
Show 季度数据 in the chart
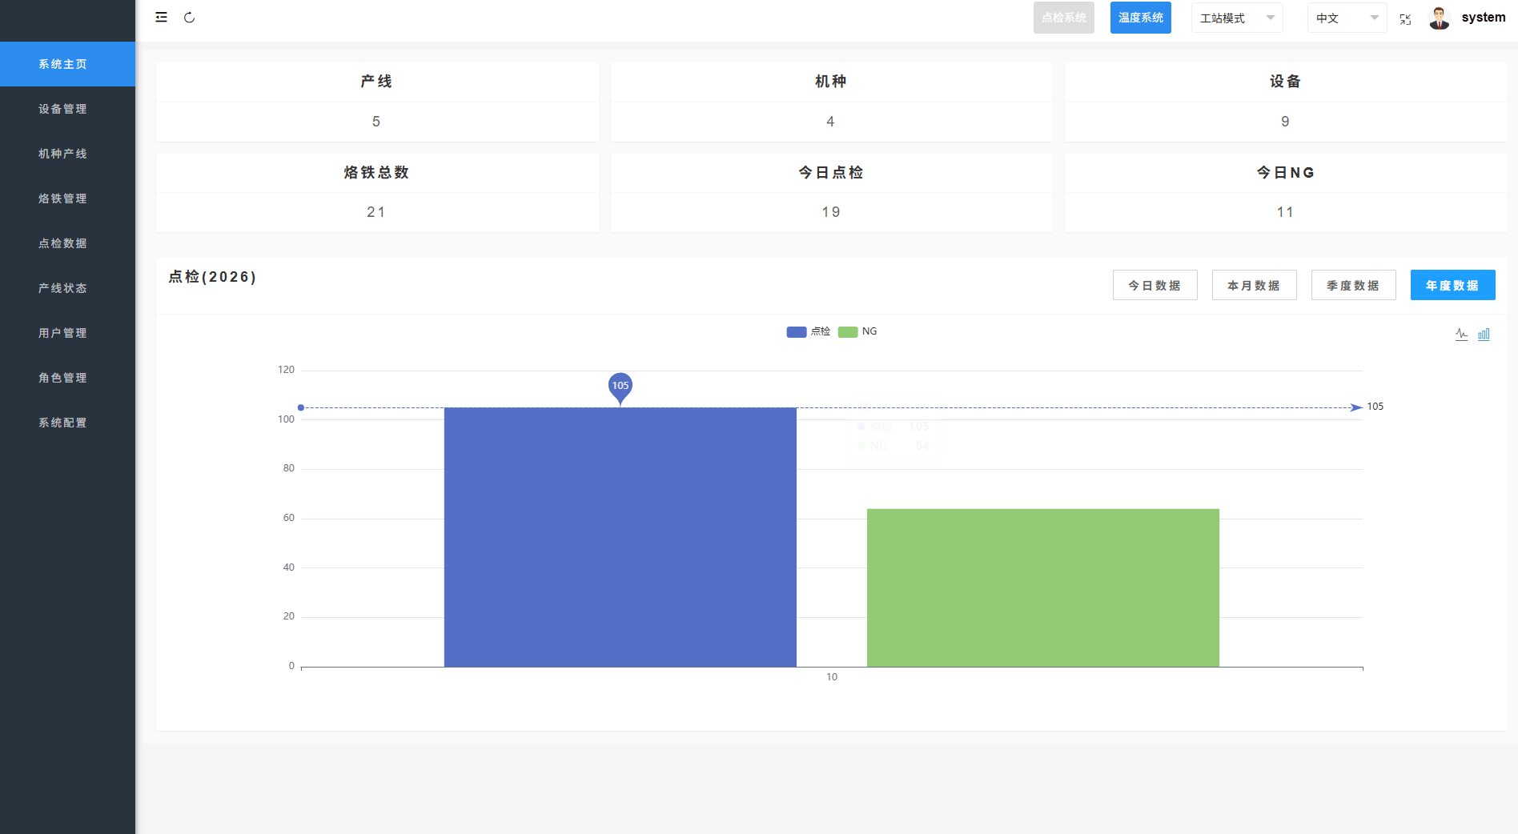coord(1354,285)
